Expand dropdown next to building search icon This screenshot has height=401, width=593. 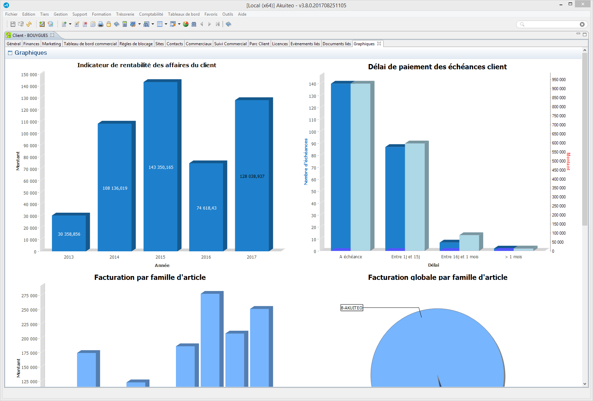point(153,24)
